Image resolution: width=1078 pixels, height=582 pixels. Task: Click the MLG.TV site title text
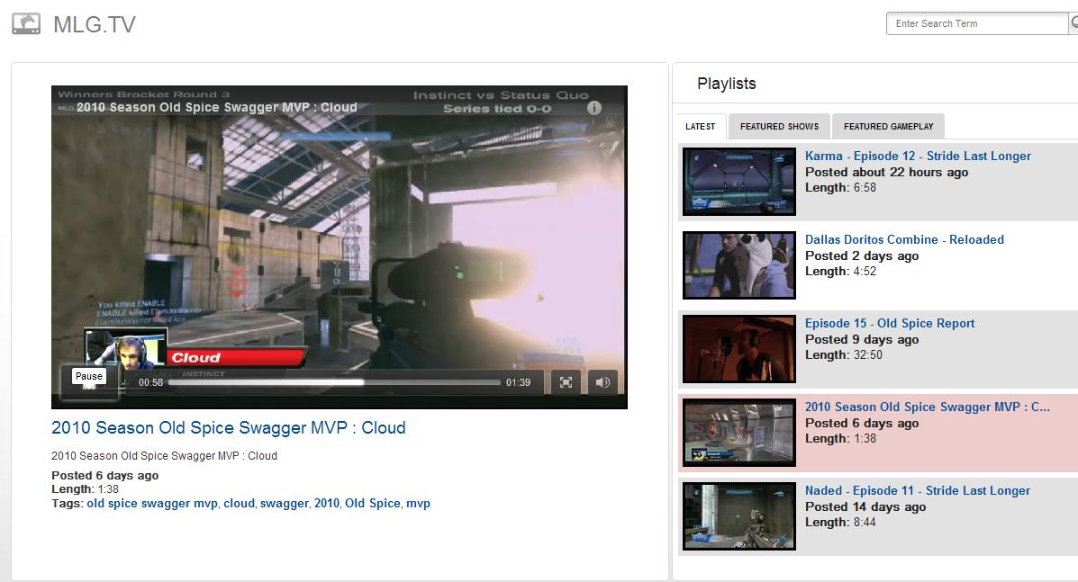coord(95,24)
